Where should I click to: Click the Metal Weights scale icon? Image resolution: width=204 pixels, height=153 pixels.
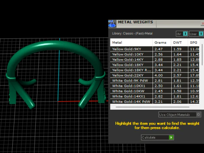pos(112,24)
